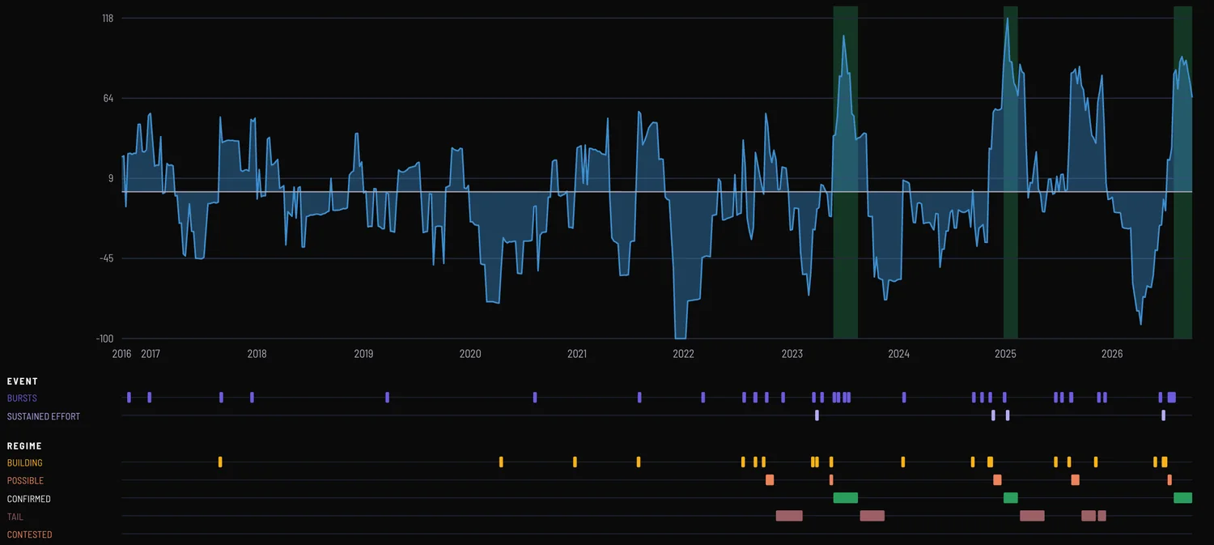Viewport: 1214px width, 545px height.
Task: Click the EVENT section heading
Action: point(23,381)
